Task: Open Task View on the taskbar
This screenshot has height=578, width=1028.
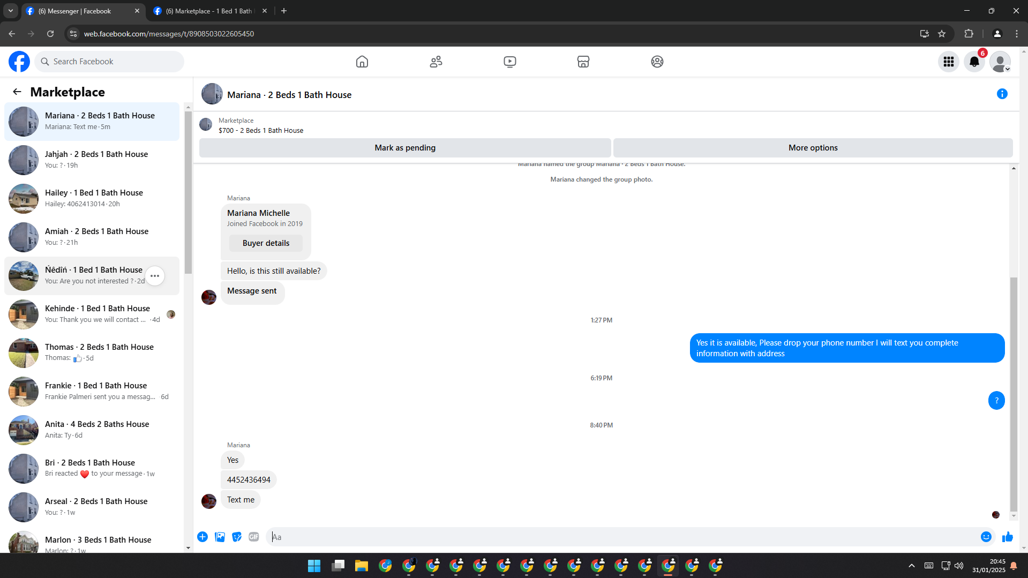Action: (x=338, y=566)
